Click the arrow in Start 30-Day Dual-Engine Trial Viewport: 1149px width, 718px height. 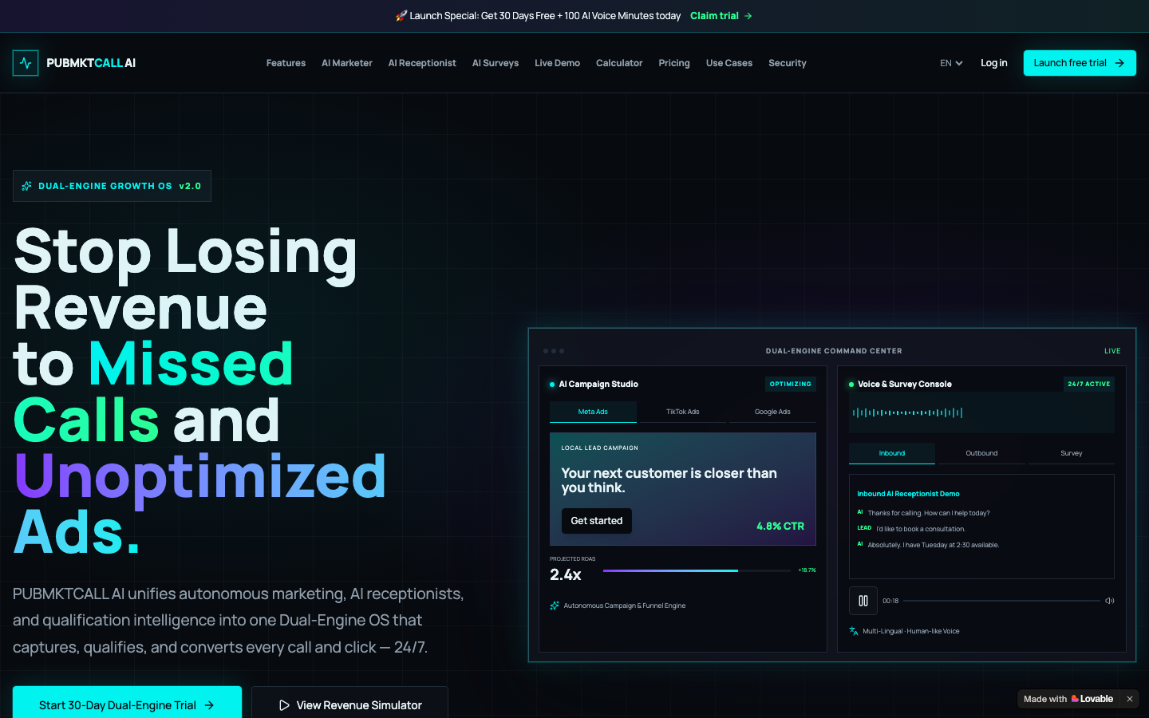pyautogui.click(x=209, y=705)
